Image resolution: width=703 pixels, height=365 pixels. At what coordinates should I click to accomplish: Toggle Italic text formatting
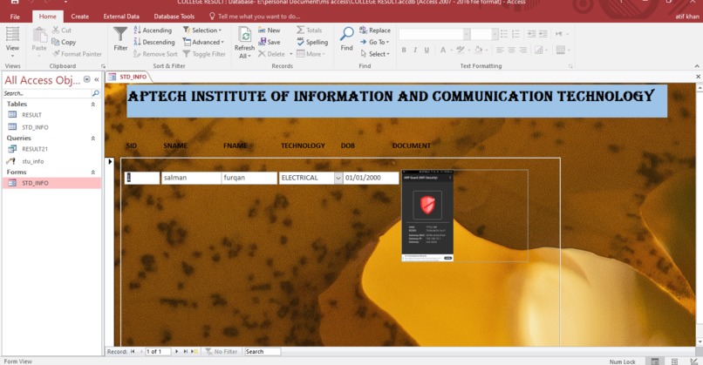coord(415,50)
